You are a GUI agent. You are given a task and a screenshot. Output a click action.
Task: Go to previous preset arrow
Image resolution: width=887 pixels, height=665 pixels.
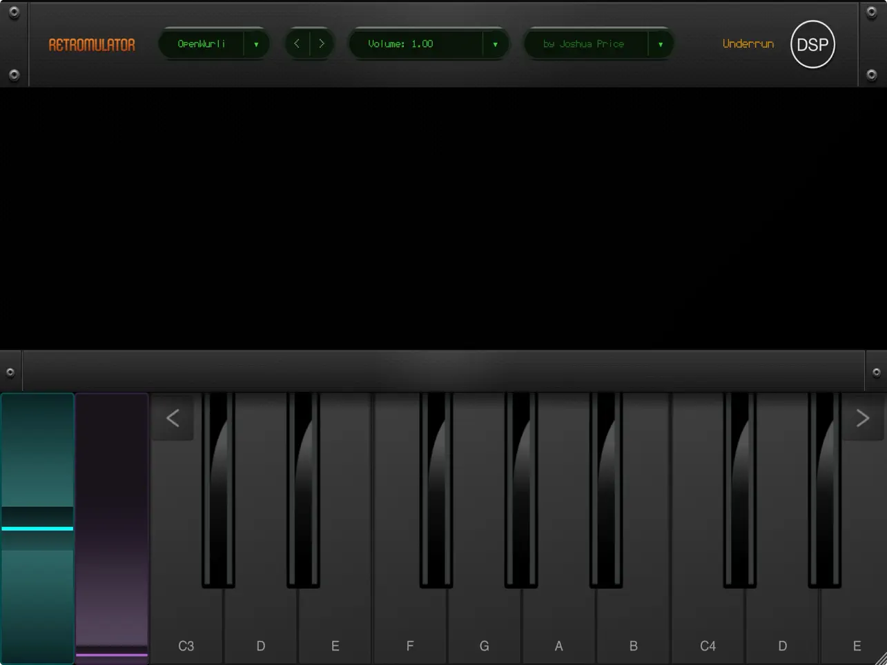point(298,43)
